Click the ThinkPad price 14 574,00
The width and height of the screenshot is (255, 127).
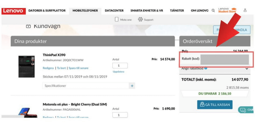click(168, 59)
